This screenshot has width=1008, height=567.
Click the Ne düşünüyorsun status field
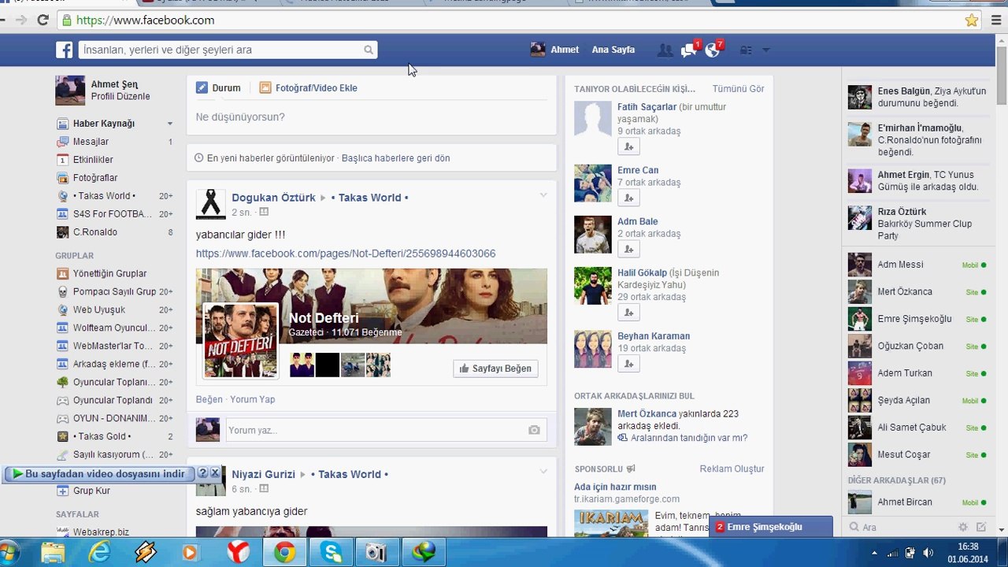click(372, 117)
